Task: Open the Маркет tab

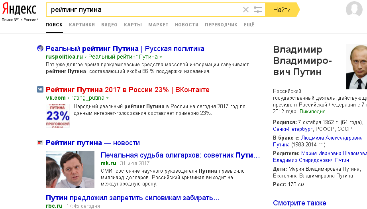Action: pyautogui.click(x=159, y=25)
